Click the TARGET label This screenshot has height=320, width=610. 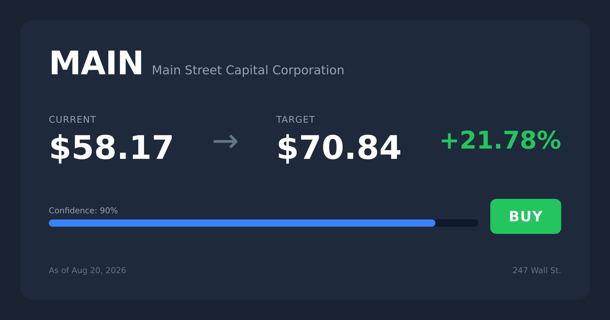click(x=295, y=120)
